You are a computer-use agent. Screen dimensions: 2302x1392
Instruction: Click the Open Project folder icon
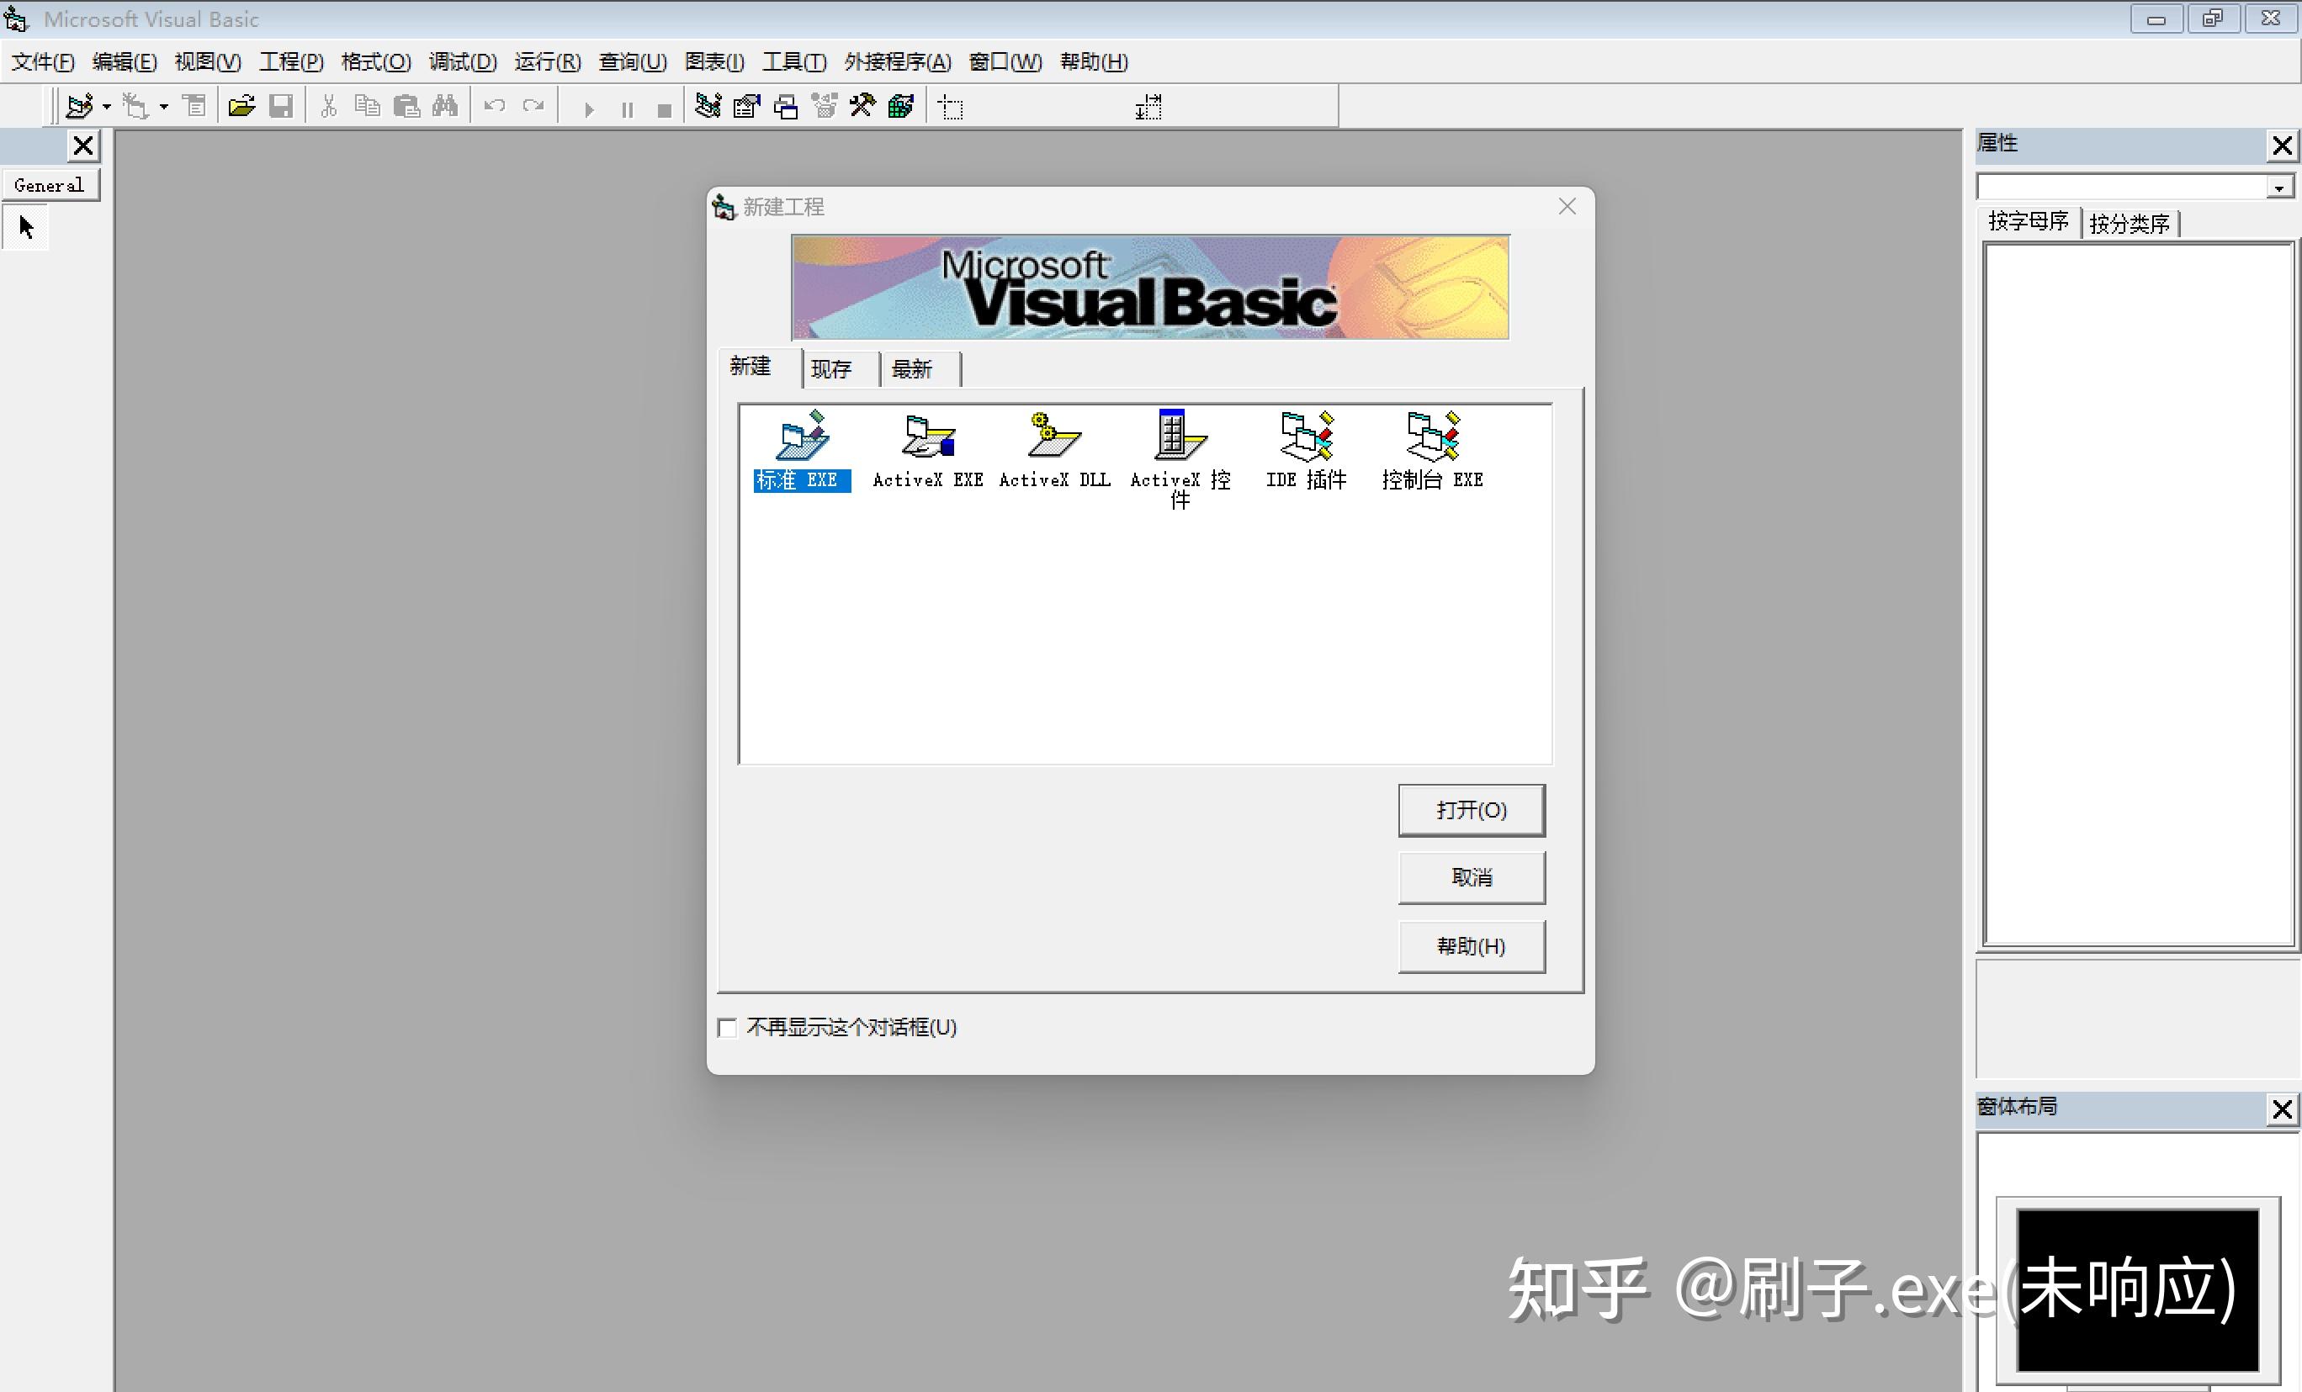coord(242,107)
